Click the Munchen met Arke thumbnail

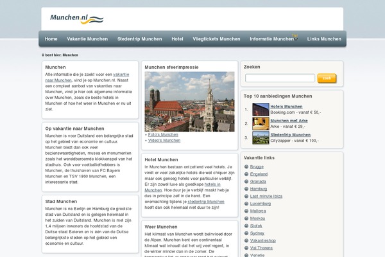(261, 123)
